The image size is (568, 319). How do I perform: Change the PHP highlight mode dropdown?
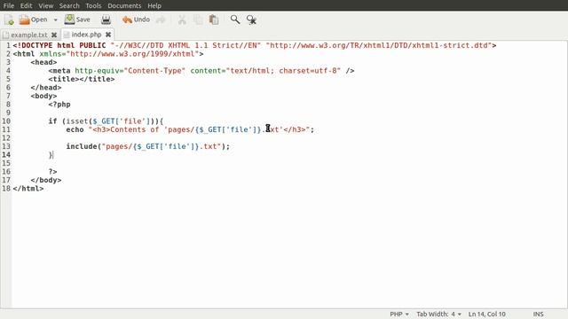tap(399, 314)
